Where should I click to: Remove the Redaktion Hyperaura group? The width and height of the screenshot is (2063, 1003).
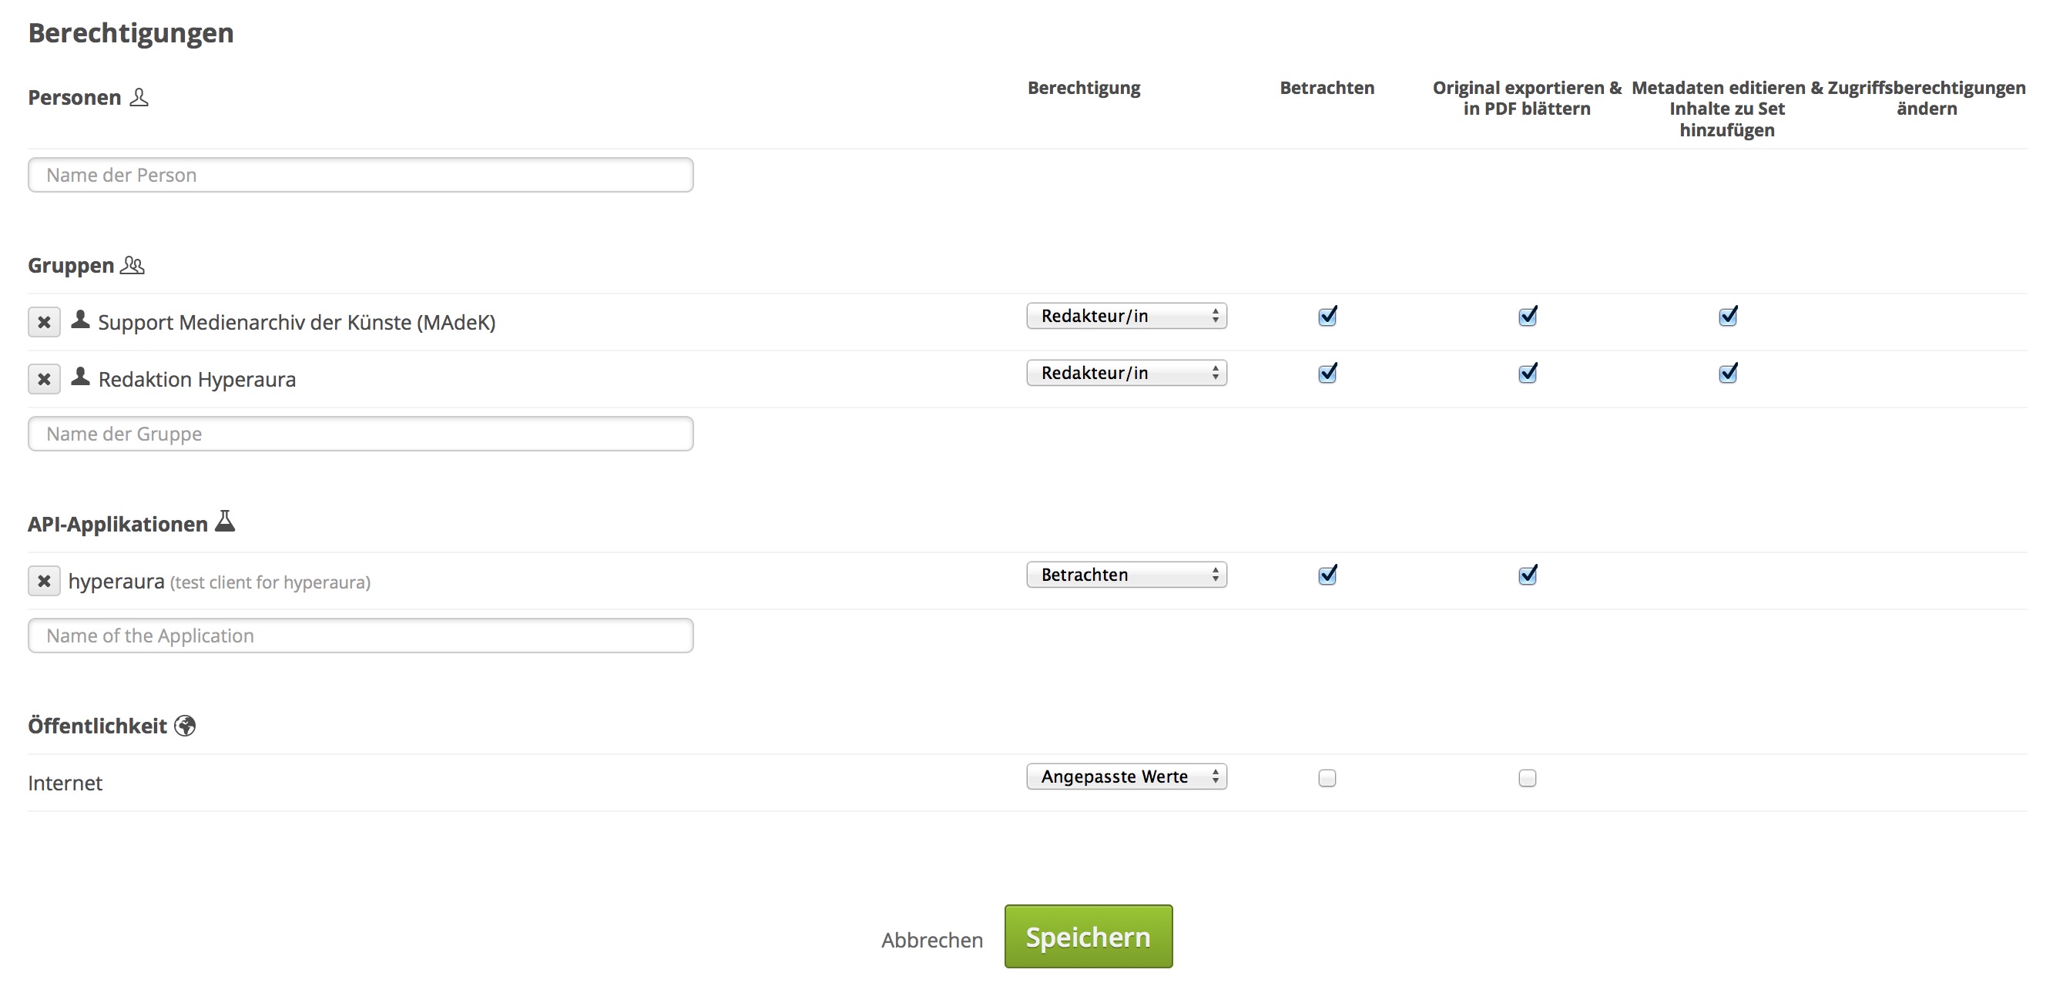(44, 379)
